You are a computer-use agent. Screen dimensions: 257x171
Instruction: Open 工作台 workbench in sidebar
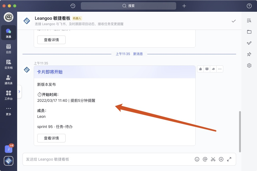(9, 95)
